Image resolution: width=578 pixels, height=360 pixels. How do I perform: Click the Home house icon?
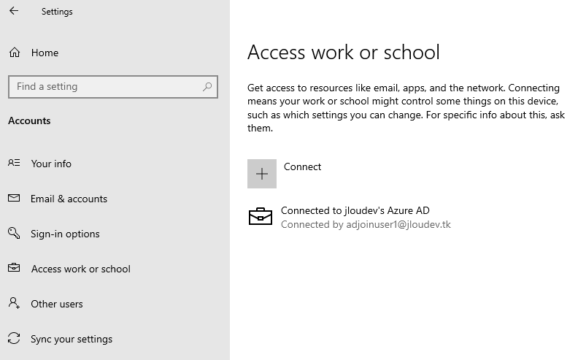[15, 53]
